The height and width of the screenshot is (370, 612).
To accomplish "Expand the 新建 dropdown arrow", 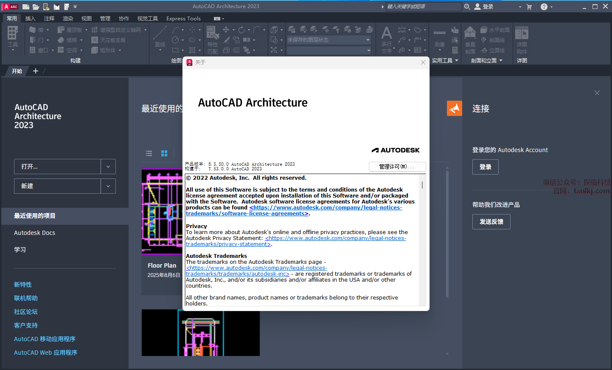I will (x=108, y=186).
